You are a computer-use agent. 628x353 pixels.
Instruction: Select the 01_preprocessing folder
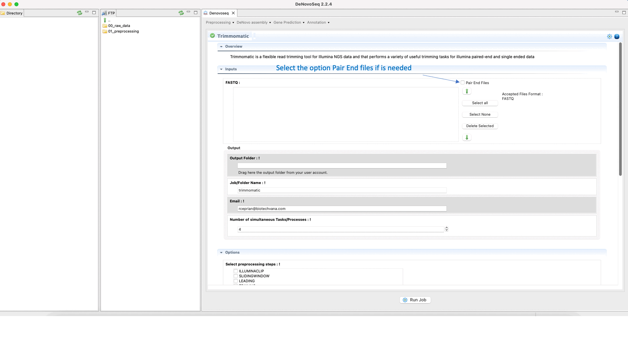click(x=123, y=31)
